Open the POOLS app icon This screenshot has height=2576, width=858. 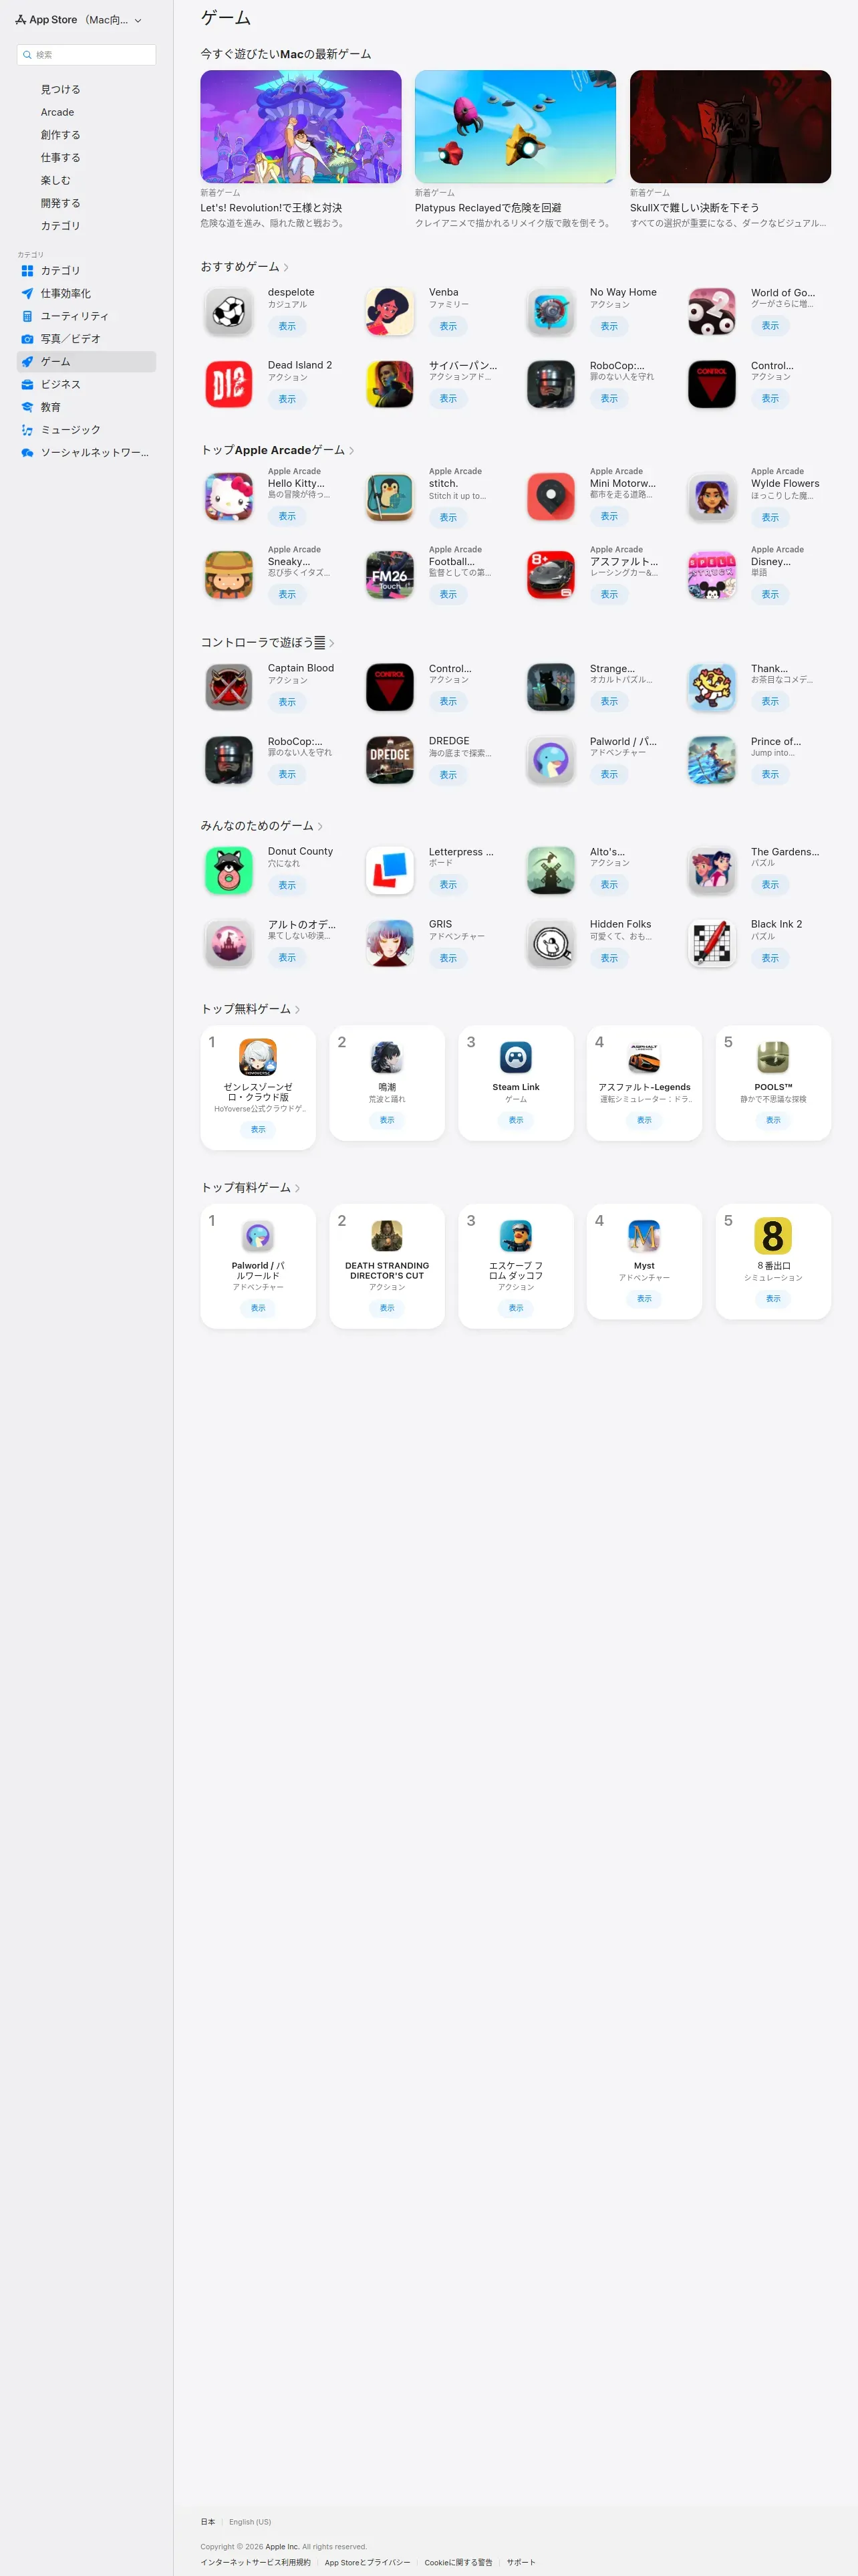(773, 1057)
